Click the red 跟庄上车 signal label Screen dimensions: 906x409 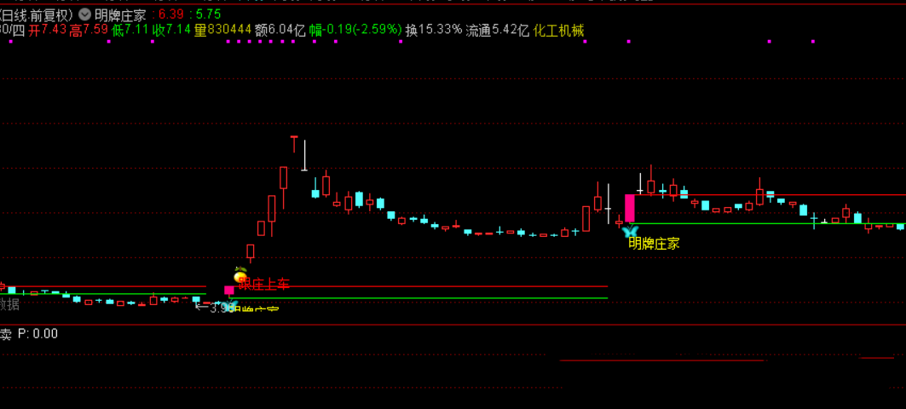click(264, 285)
